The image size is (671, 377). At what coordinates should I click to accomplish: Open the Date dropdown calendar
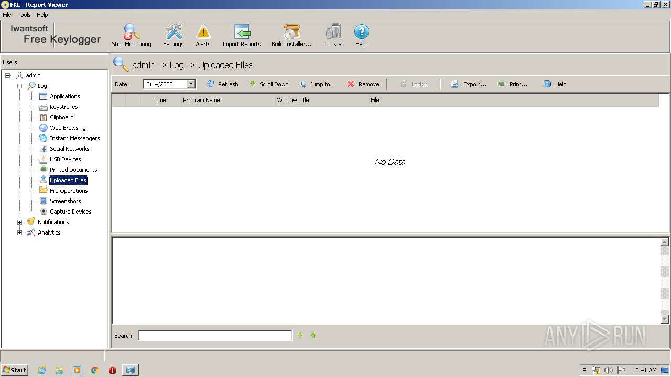click(x=191, y=84)
